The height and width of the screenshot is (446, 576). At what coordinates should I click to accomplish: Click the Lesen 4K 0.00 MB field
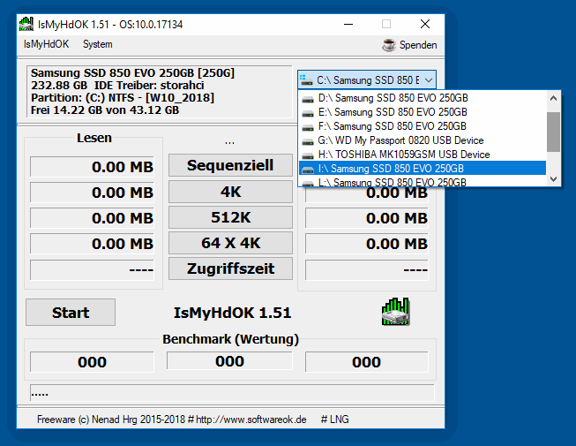[92, 193]
